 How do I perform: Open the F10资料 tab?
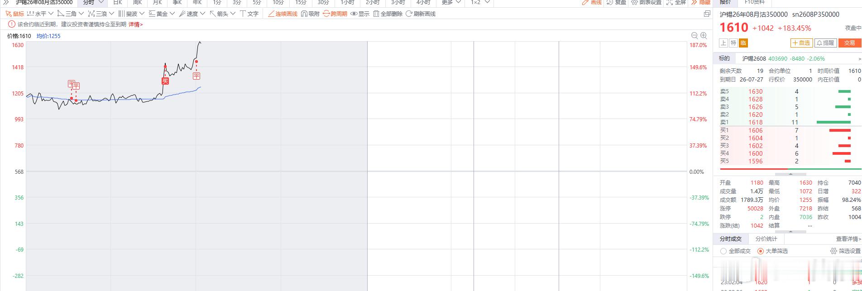[x=754, y=2]
